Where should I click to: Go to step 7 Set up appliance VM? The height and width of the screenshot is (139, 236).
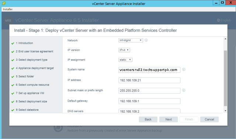point(30,93)
